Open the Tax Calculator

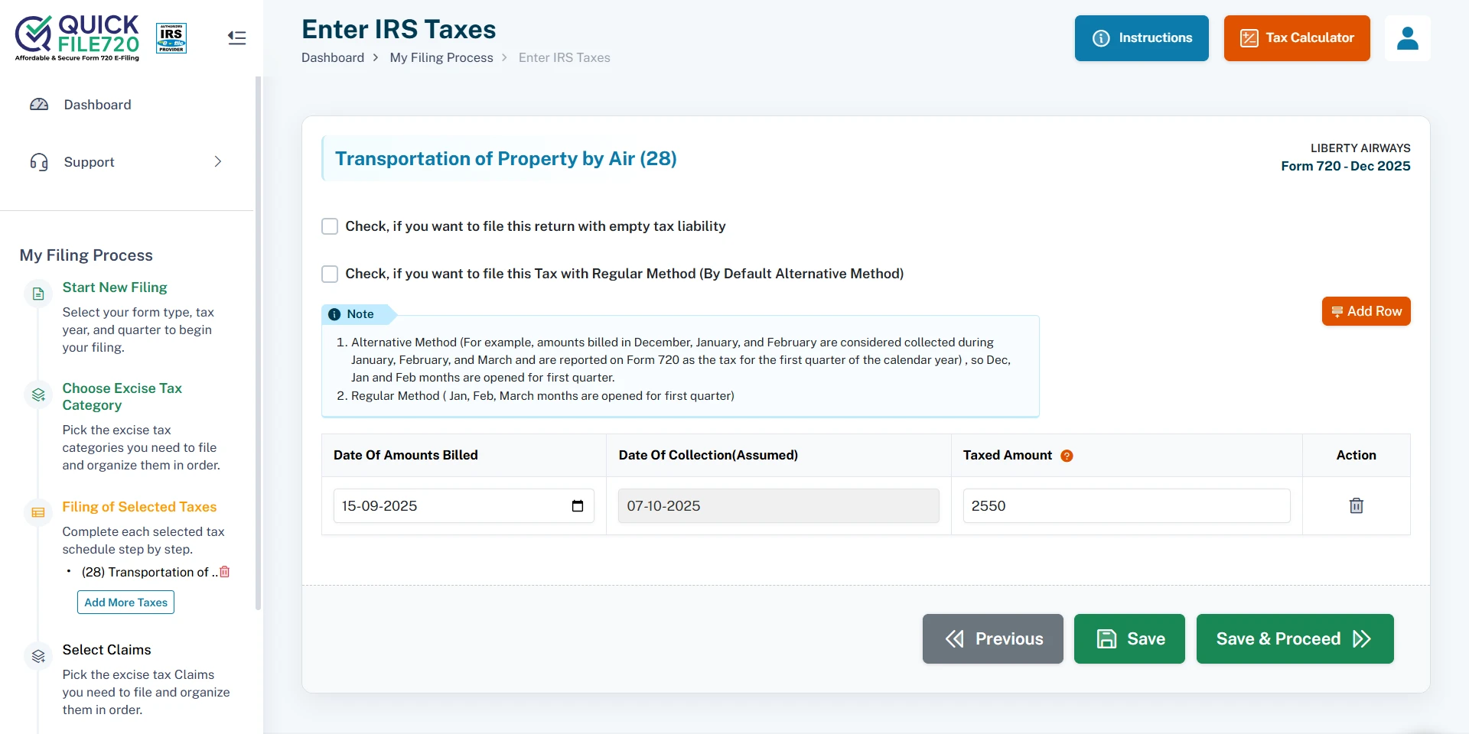(x=1295, y=37)
